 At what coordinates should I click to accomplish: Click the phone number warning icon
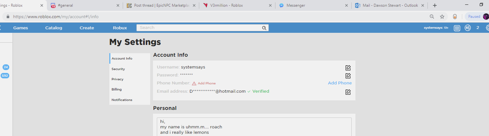click(194, 83)
